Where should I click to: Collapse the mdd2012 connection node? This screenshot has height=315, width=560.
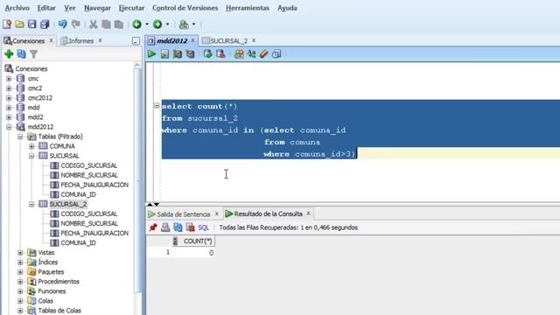[x=9, y=127]
